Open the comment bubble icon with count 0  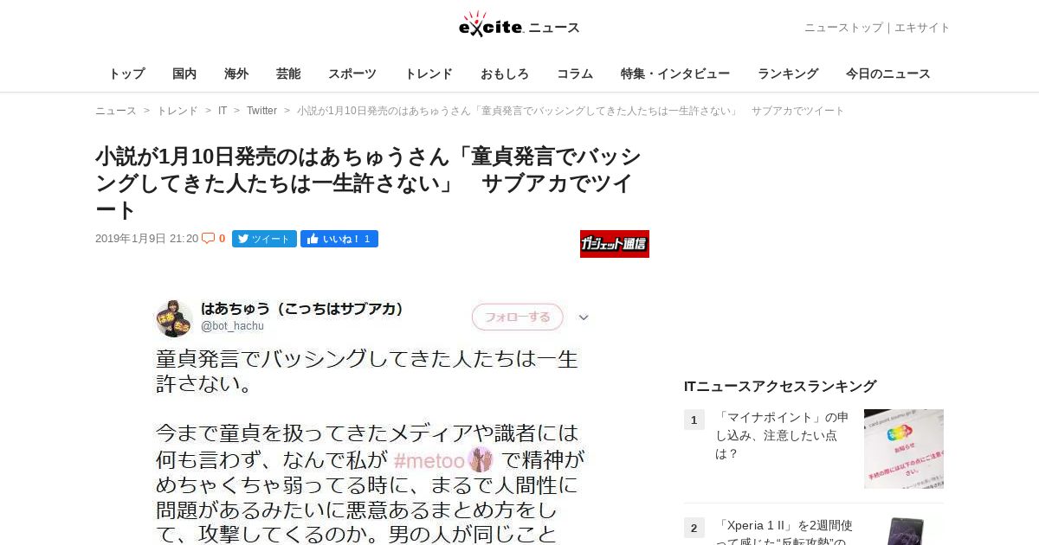point(214,239)
